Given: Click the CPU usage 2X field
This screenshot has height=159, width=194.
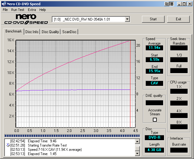Looking at the screenshot, I should tap(179, 103).
